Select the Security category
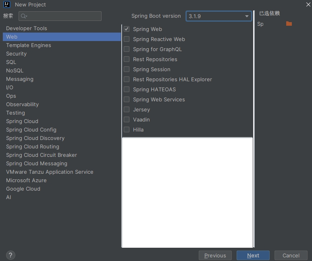 click(x=62, y=54)
